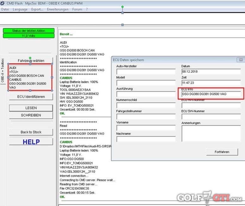Click the Vorname input field
Viewport: 245px width, 206px height.
click(x=146, y=128)
